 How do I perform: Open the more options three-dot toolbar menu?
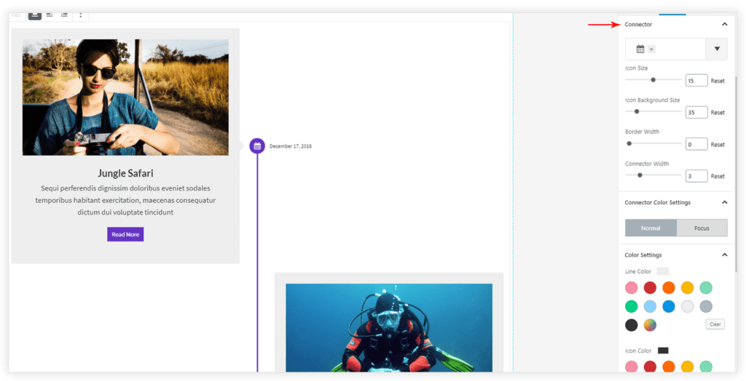pos(80,14)
